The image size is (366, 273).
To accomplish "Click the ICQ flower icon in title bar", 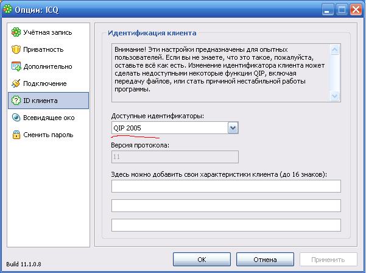I will pos(7,9).
